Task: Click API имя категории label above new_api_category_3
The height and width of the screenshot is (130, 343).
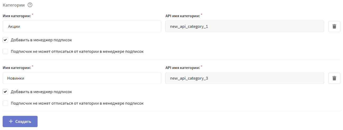Action: (x=182, y=67)
